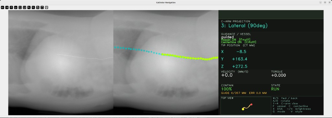332x118 pixels.
Task: Click the 'W/S fwd / back' help line
Action: [x=285, y=98]
